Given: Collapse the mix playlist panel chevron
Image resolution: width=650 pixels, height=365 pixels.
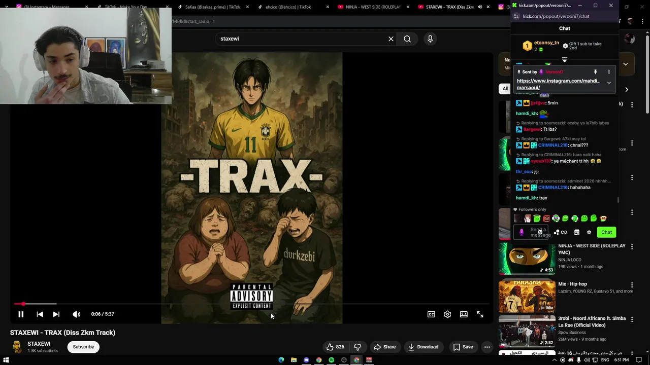Looking at the screenshot, I should (x=626, y=64).
